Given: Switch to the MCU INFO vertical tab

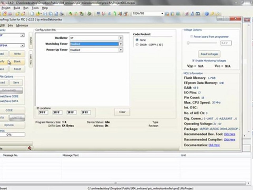Looking at the screenshot, I should (31, 59).
